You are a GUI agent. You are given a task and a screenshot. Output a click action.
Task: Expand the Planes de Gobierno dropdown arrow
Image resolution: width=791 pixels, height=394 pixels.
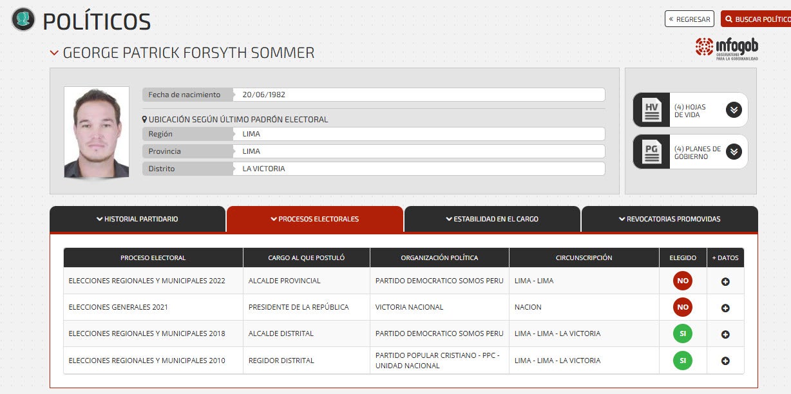click(x=734, y=152)
